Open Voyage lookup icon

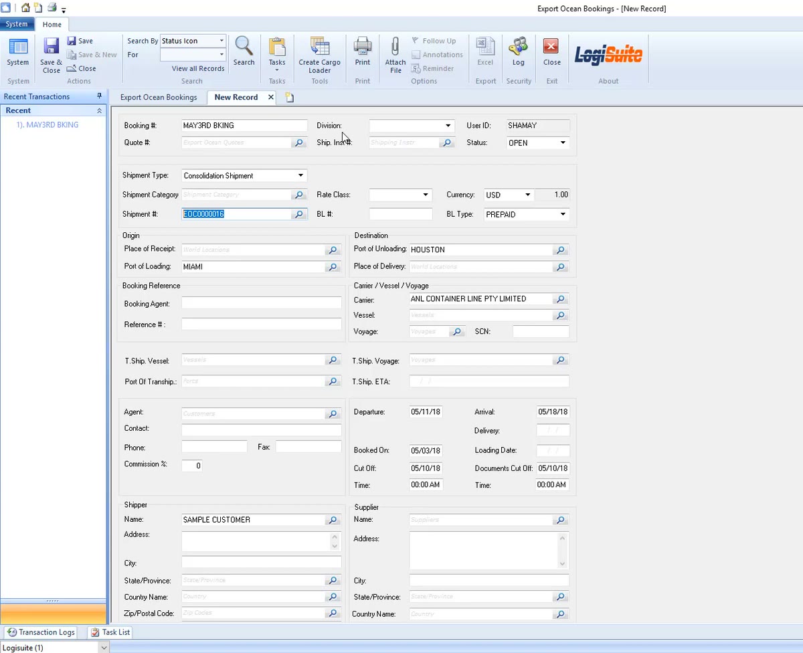[x=457, y=332]
